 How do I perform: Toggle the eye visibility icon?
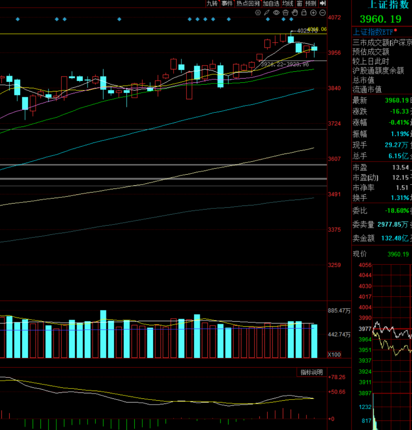276,13
